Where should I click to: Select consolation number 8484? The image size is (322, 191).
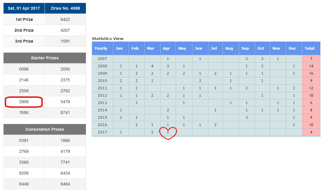65,184
